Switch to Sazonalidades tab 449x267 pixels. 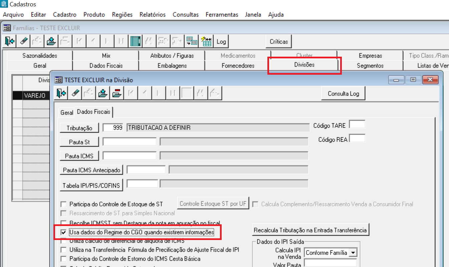coord(40,56)
